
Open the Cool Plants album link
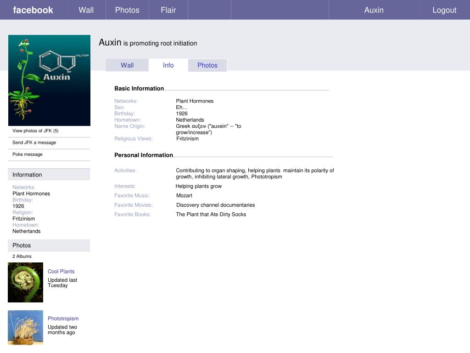coord(61,272)
